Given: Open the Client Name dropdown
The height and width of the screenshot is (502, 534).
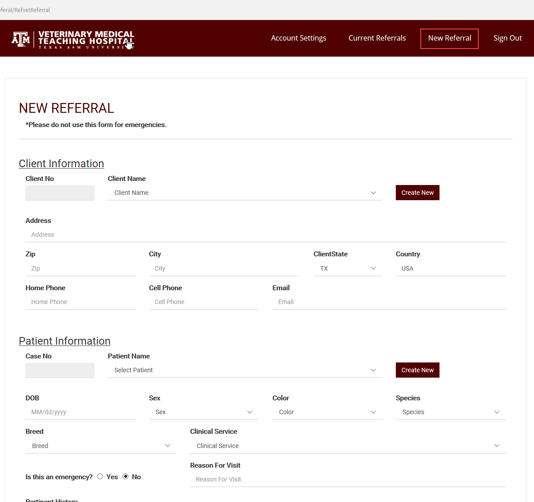Looking at the screenshot, I should point(245,193).
